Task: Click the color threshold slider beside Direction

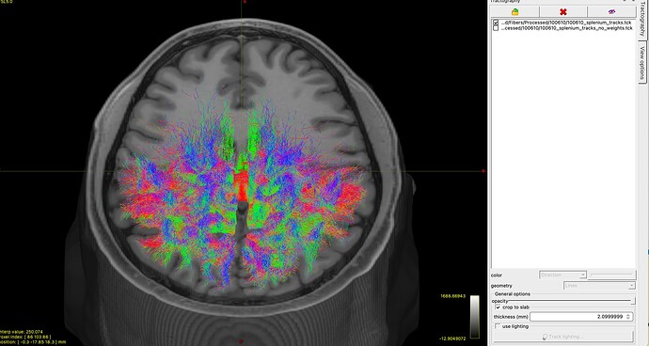Action: coord(612,275)
